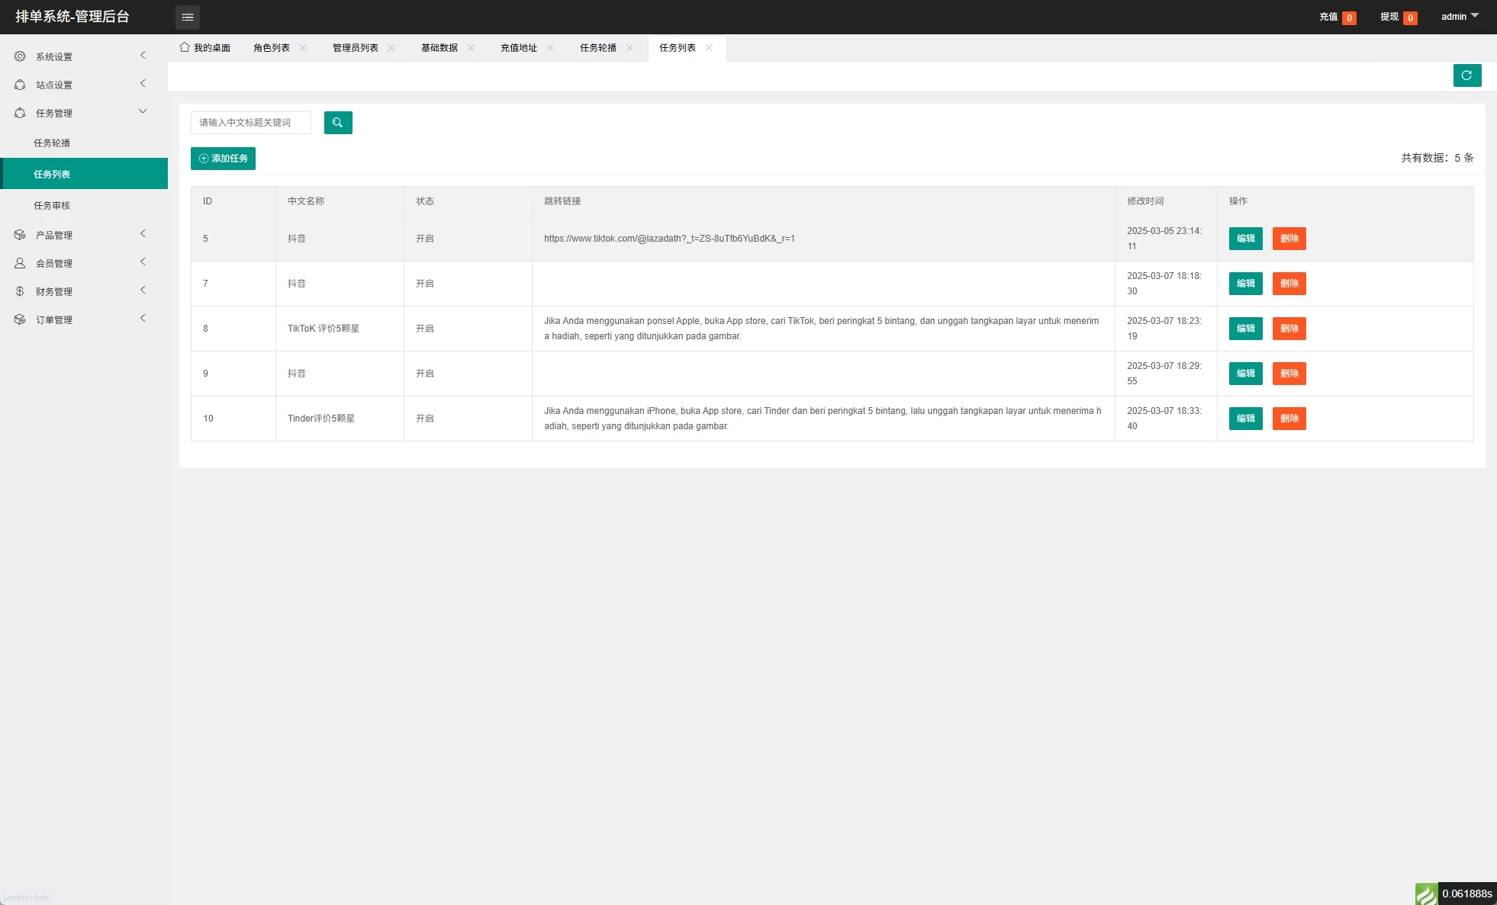Click the 系统设置 gear icon

(x=20, y=56)
